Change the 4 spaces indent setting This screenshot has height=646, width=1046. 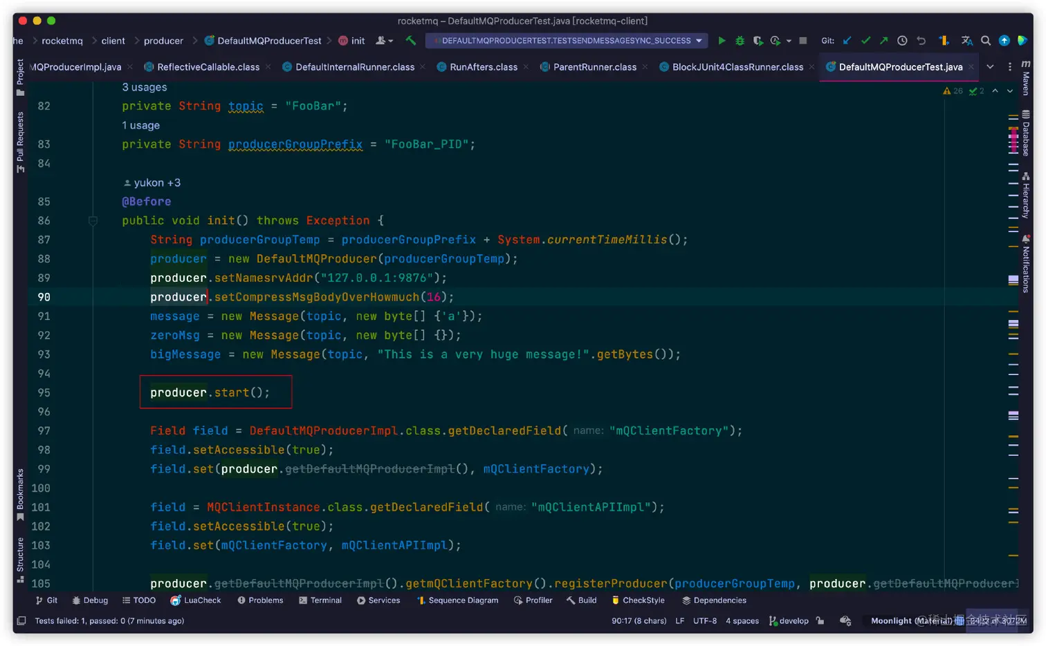(742, 620)
